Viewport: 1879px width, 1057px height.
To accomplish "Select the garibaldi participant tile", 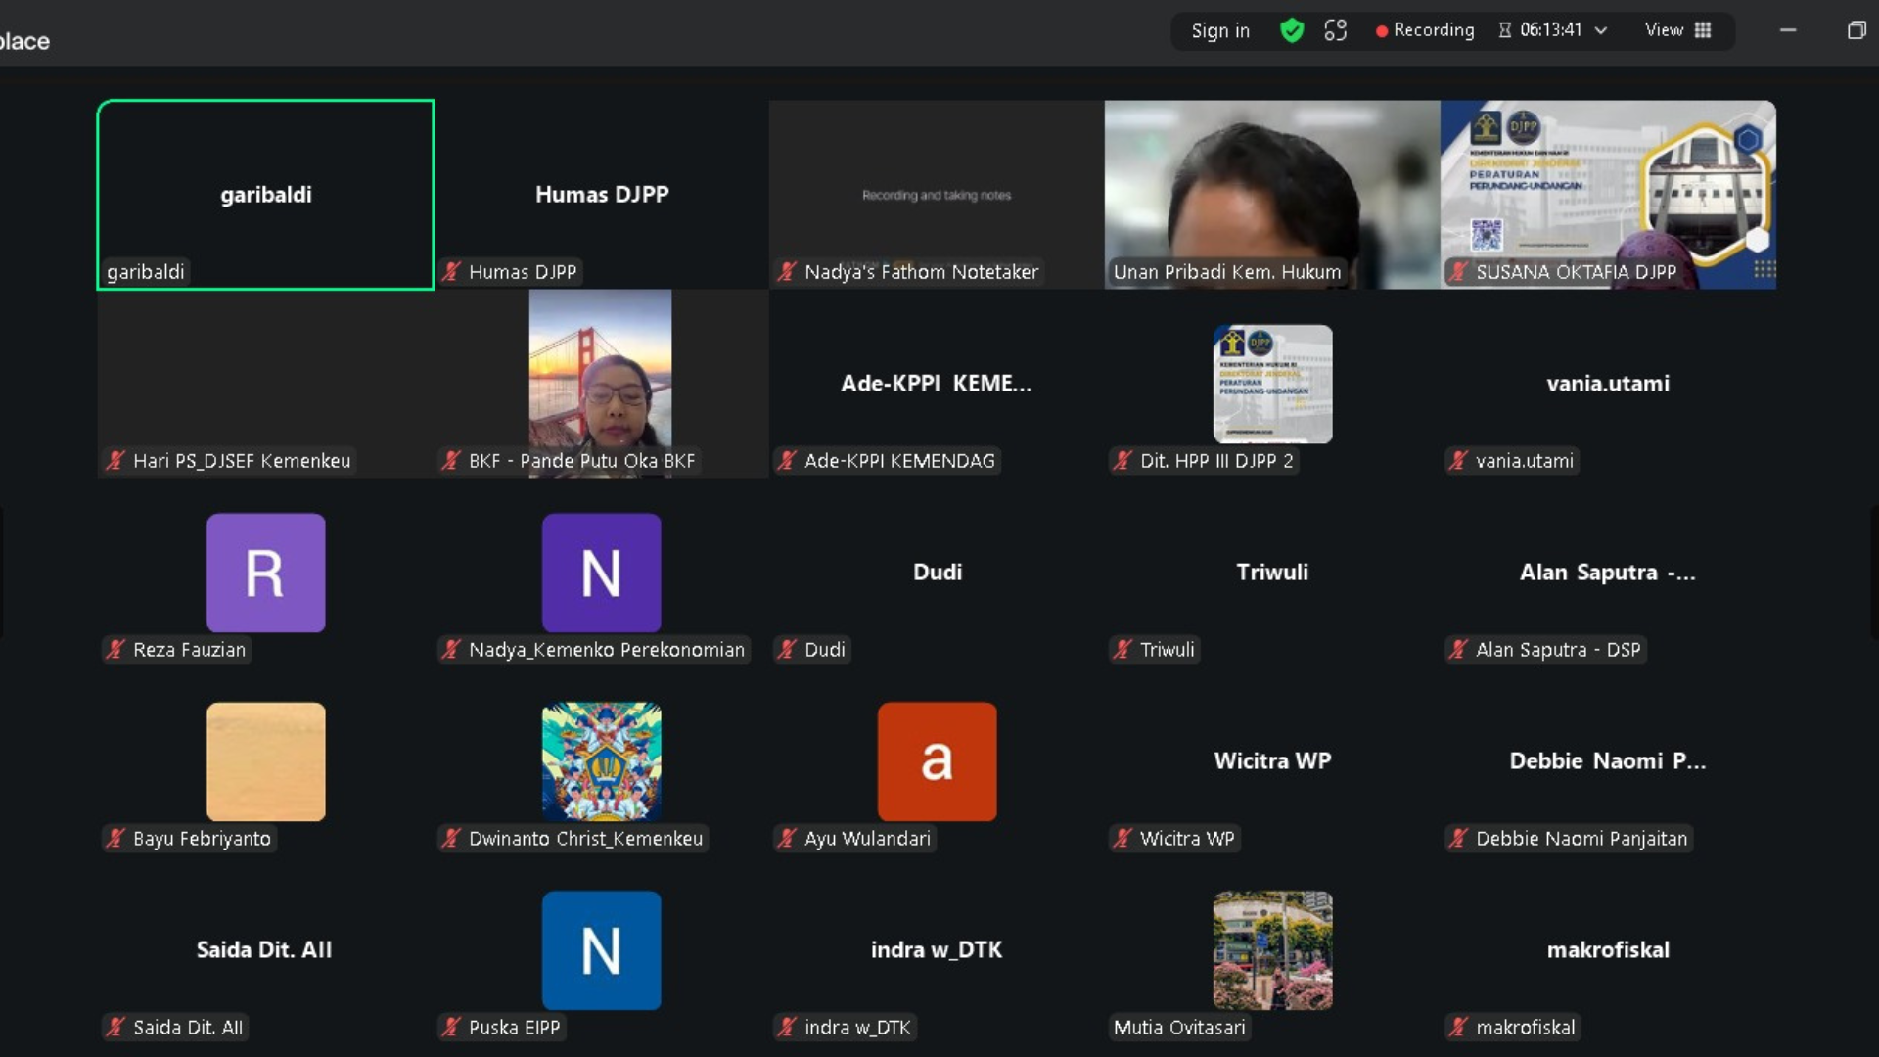I will pos(265,195).
